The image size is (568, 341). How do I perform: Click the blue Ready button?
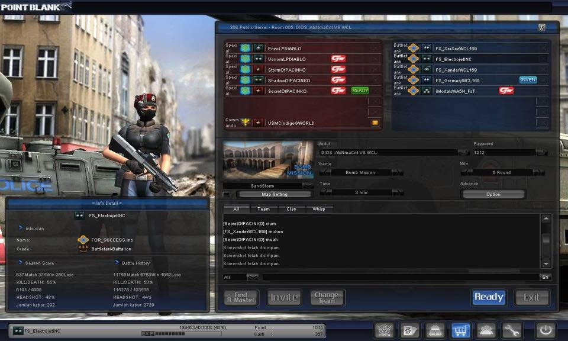(x=489, y=297)
